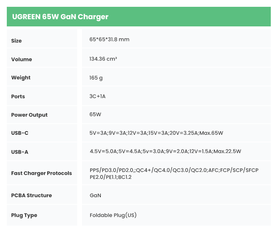This screenshot has height=232, width=278.
Task: Select the Volume row label
Action: click(22, 59)
